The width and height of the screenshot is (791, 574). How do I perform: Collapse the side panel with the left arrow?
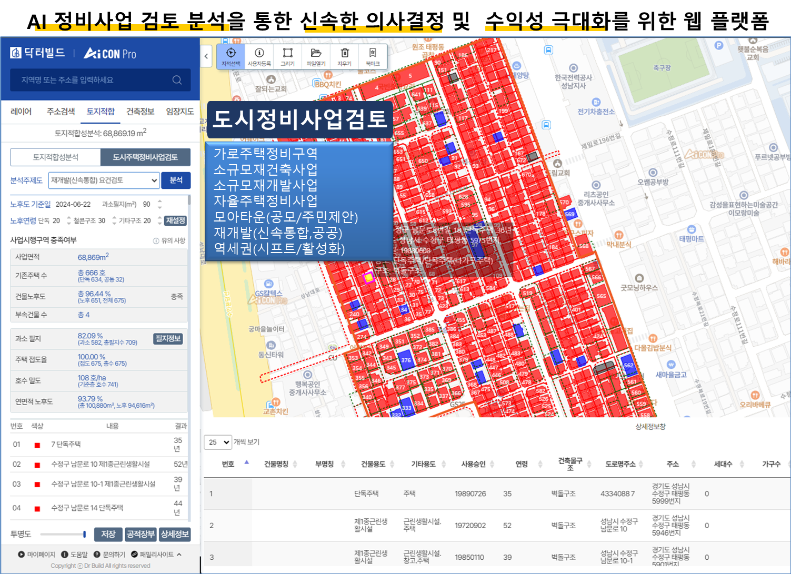tap(206, 56)
